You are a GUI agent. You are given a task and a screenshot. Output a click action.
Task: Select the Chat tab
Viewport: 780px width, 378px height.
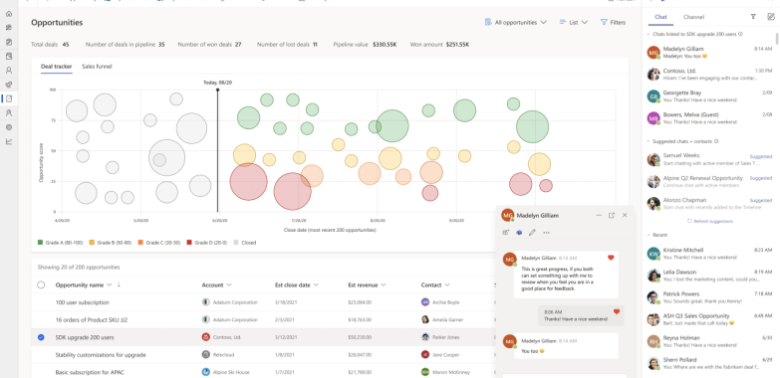(x=660, y=17)
